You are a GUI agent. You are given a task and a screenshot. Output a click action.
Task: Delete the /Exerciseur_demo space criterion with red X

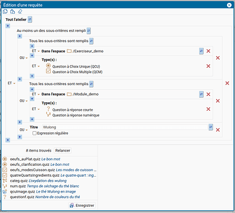(x=208, y=51)
